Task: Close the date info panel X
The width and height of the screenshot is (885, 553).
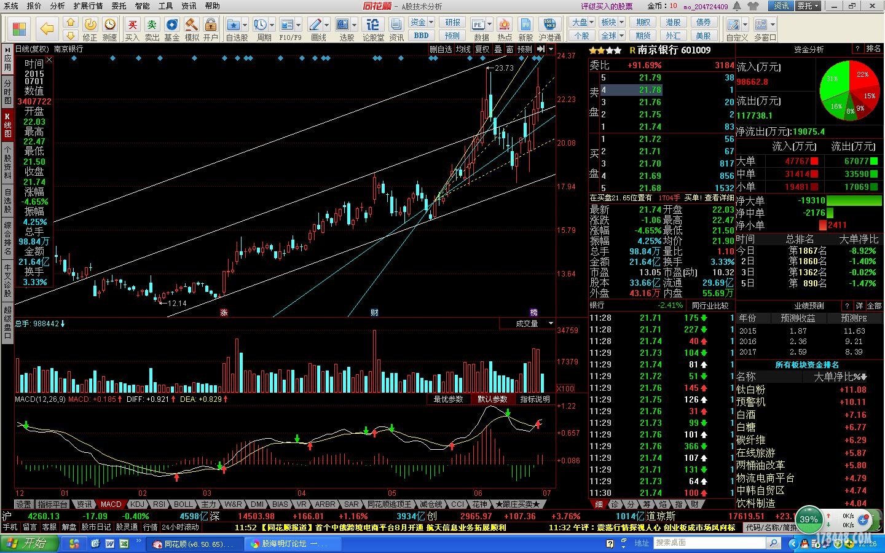Action: point(49,60)
